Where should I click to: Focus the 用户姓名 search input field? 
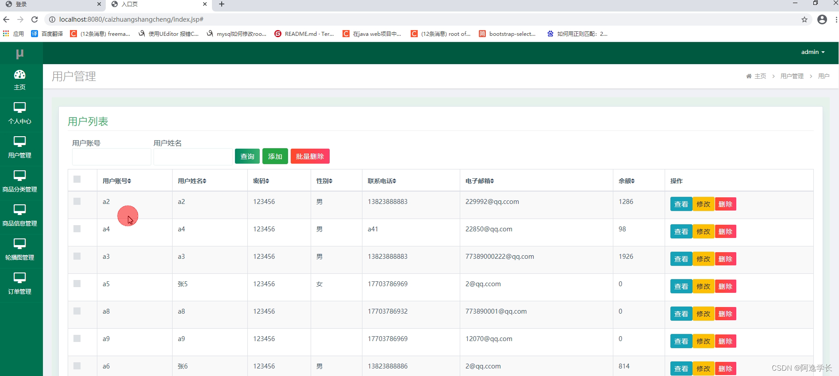(x=193, y=157)
